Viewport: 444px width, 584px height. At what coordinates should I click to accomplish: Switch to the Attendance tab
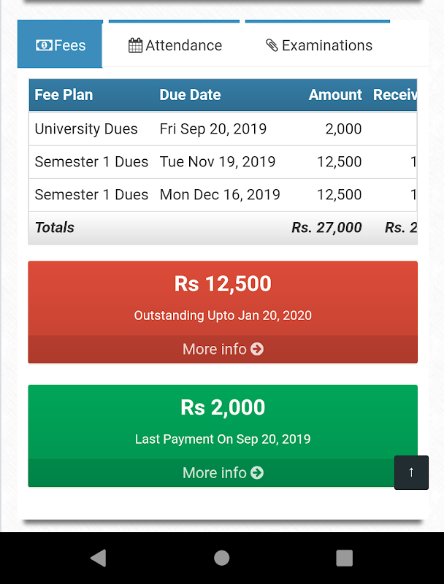[x=175, y=45]
